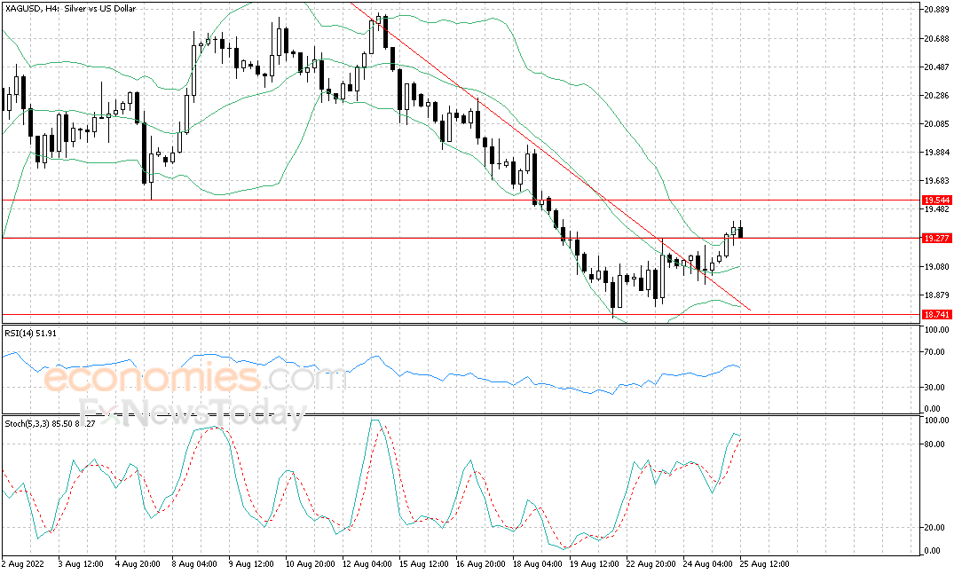This screenshot has height=574, width=962.
Task: Select the 19.080 price axis label
Action: (x=937, y=267)
